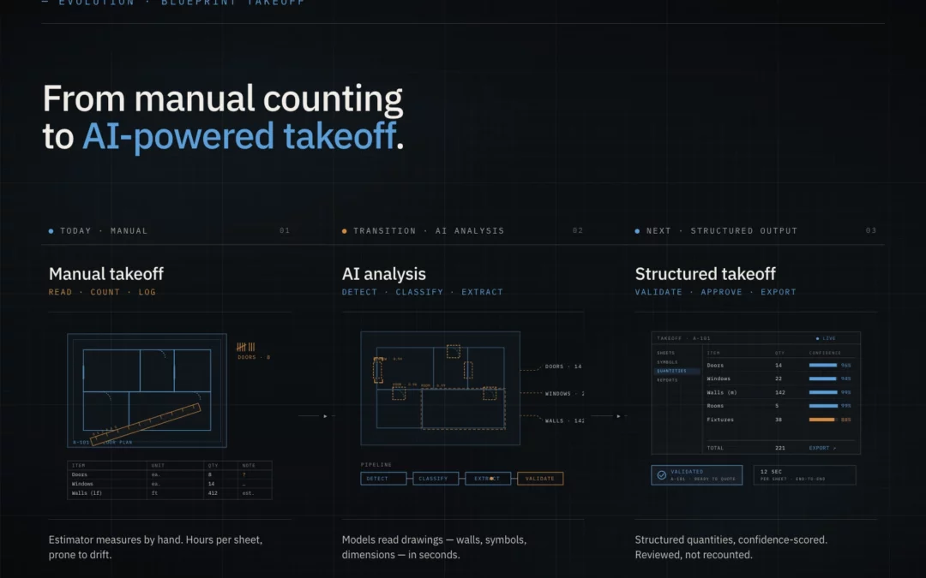Click the manual floor plan A-101 thumbnail
The height and width of the screenshot is (578, 926).
click(147, 390)
